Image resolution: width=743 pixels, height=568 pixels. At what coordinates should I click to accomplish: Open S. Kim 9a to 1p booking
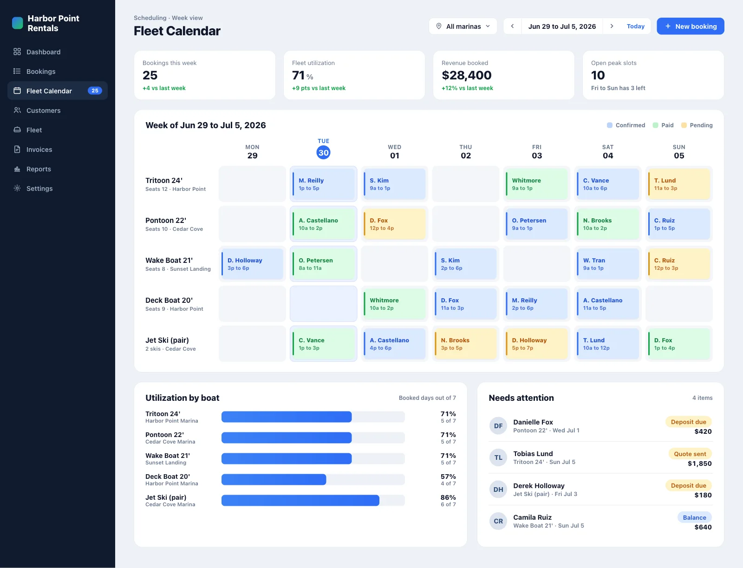click(395, 184)
